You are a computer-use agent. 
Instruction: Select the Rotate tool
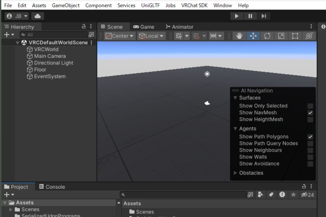267,36
